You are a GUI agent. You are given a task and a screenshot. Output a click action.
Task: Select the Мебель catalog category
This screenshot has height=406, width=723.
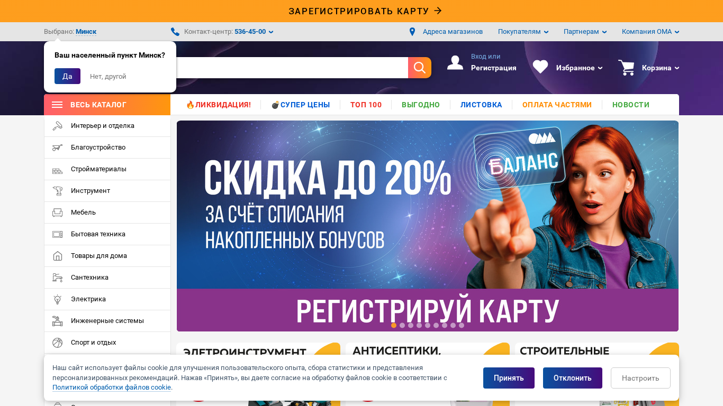click(x=107, y=213)
